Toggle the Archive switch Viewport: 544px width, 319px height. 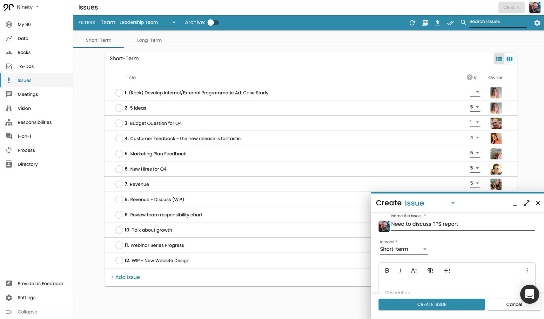point(213,23)
